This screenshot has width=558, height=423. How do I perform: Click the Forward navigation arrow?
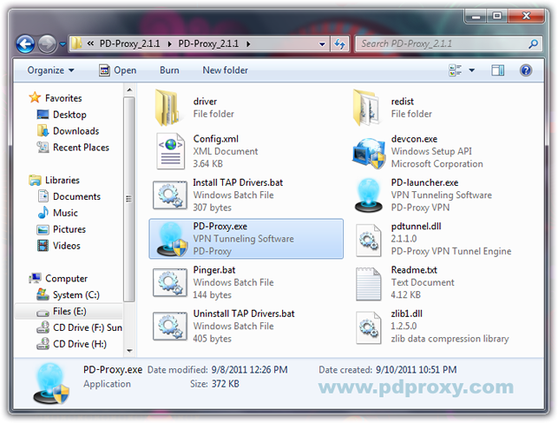tap(47, 44)
